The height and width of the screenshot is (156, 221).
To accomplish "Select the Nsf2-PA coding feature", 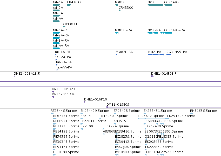I will coord(156,54).
